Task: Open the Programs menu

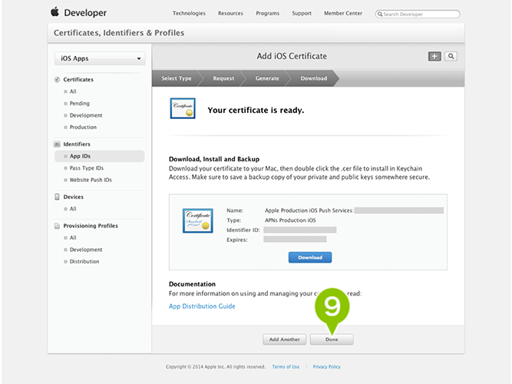Action: click(x=267, y=13)
